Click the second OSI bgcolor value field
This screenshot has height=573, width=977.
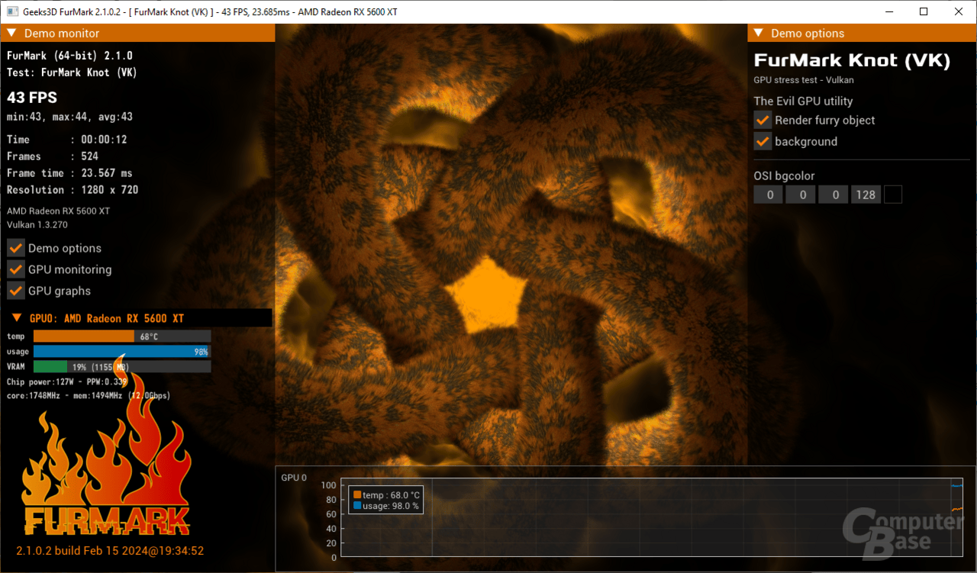pyautogui.click(x=801, y=195)
